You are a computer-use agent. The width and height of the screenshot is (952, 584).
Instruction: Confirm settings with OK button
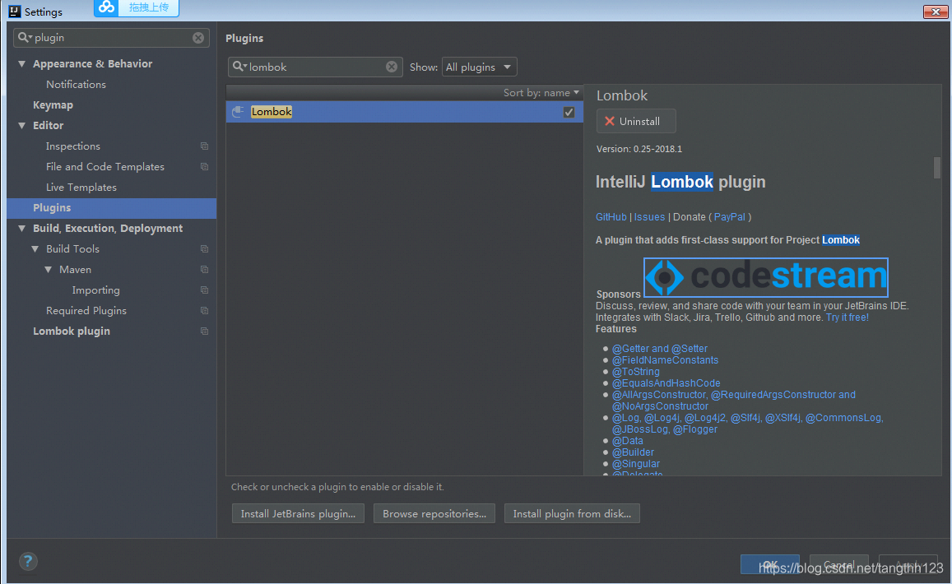coord(770,564)
